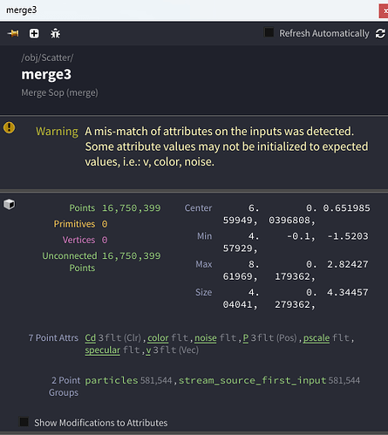Click the Vertices count value
The width and height of the screenshot is (388, 435).
(x=105, y=240)
